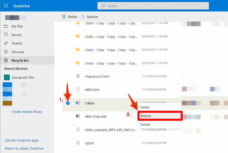Click the Shared libraries heading
Image resolution: width=228 pixels, height=153 pixels.
coord(16,69)
